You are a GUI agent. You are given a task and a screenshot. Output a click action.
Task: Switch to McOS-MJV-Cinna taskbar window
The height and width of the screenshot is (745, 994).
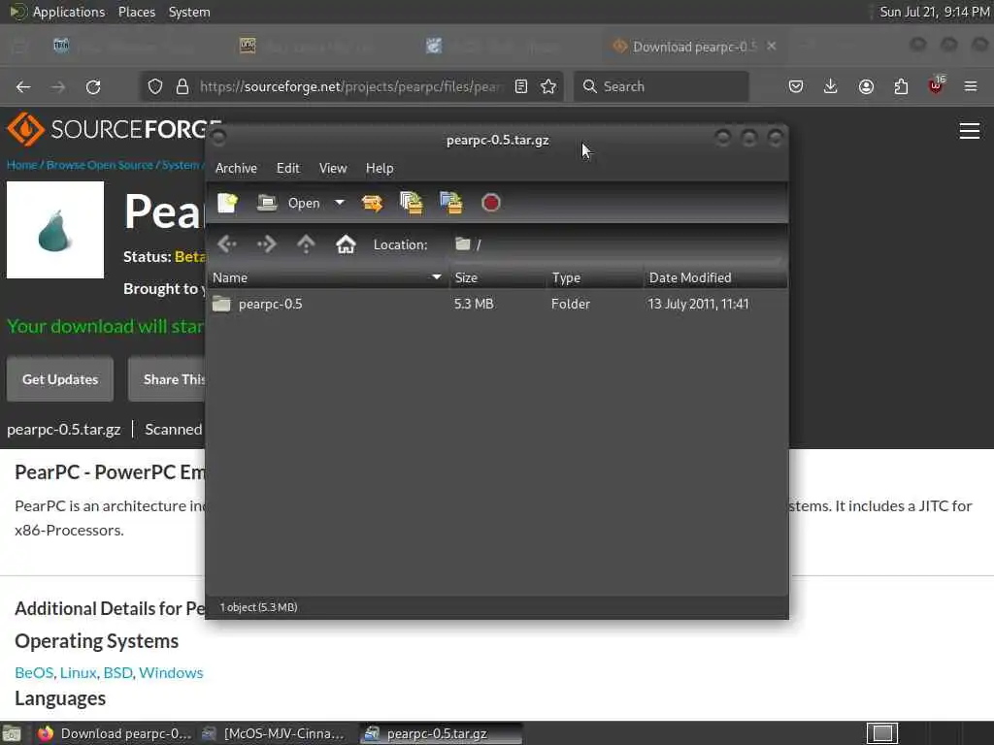tap(274, 733)
